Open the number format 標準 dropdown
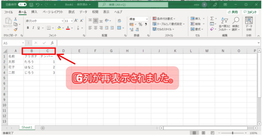The image size is (262, 137). click(147, 19)
